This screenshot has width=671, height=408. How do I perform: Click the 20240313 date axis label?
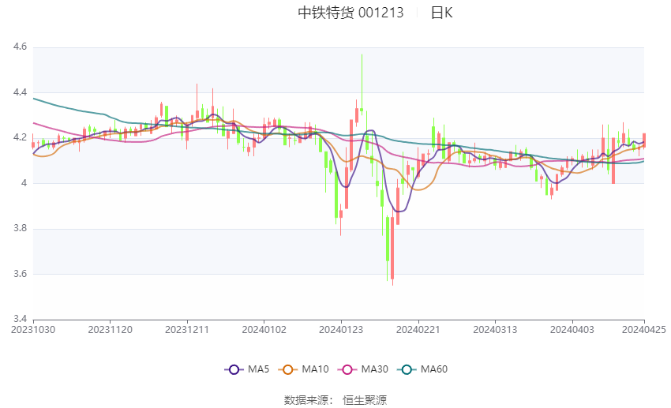(x=495, y=330)
